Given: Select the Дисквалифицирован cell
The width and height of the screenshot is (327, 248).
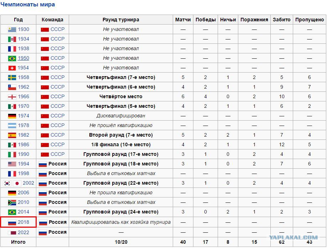Looking at the screenshot, I should pyautogui.click(x=121, y=116).
